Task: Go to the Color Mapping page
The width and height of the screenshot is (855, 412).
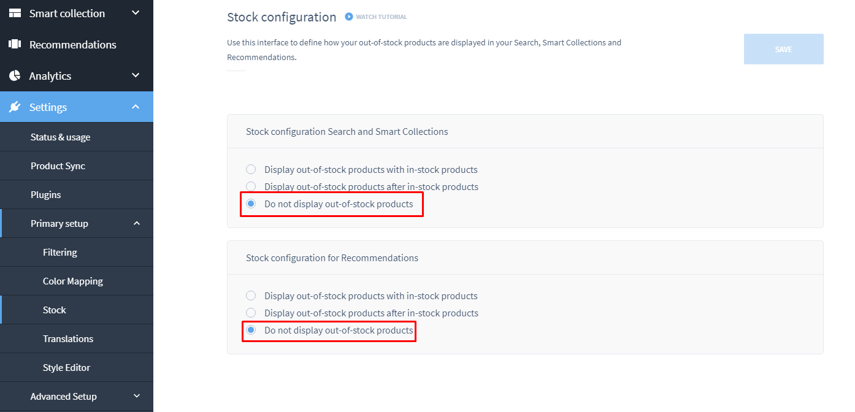Action: tap(72, 281)
